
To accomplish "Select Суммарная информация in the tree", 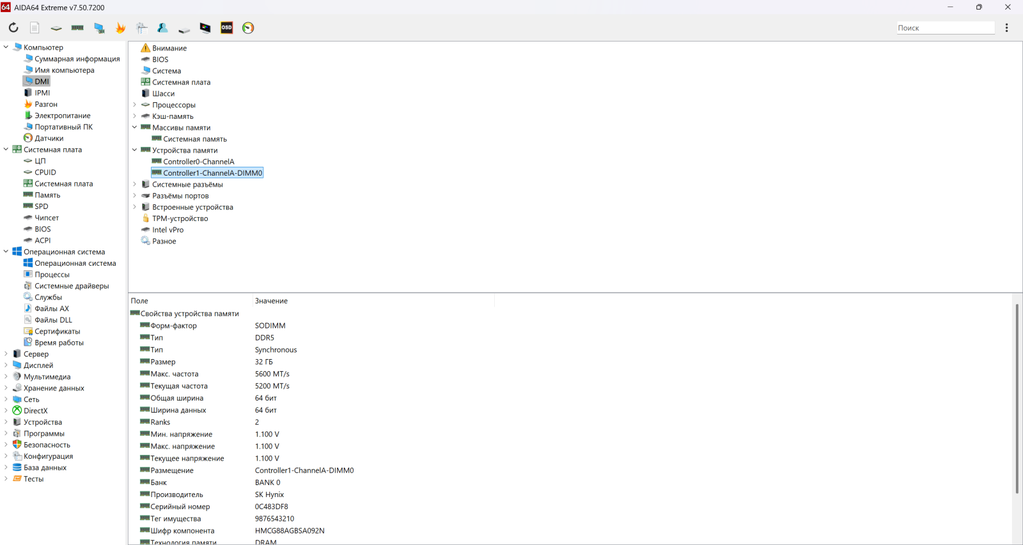I will point(77,59).
